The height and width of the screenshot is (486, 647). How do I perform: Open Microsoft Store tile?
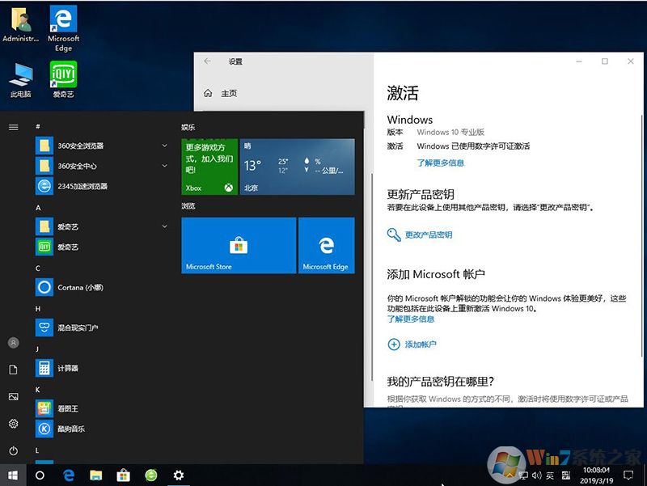click(239, 246)
